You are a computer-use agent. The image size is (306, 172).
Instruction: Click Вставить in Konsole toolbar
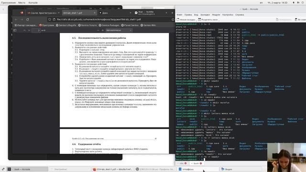(x=300, y=20)
